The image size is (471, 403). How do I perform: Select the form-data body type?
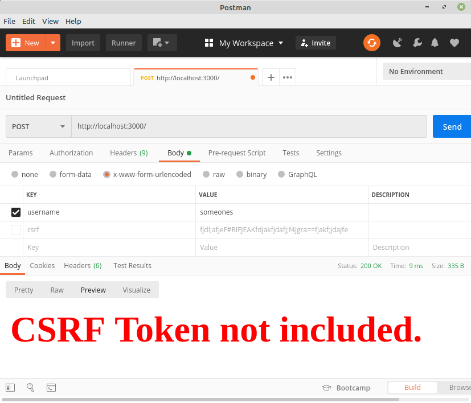pyautogui.click(x=53, y=174)
